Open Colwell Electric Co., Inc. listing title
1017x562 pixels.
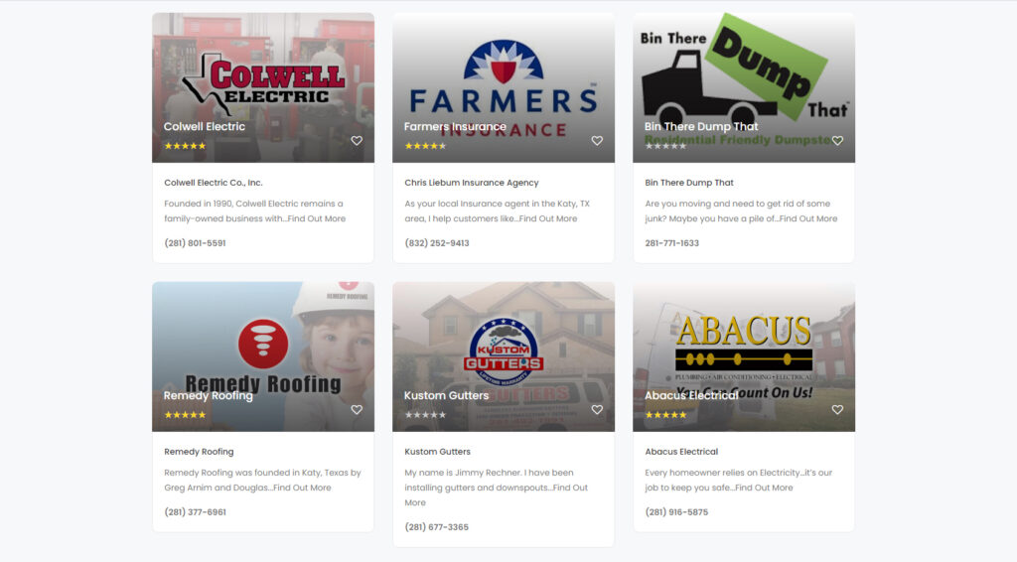pyautogui.click(x=214, y=183)
